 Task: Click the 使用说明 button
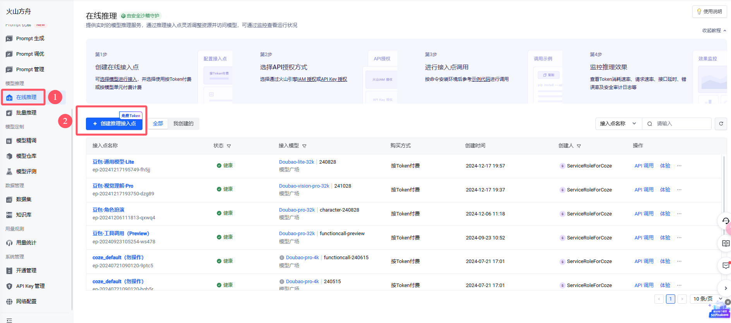coord(709,12)
